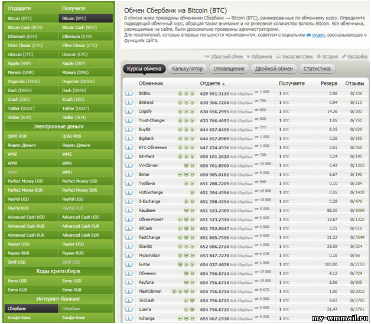Sort by Отдаете column arrow
371x324 pixels.
(x=223, y=84)
